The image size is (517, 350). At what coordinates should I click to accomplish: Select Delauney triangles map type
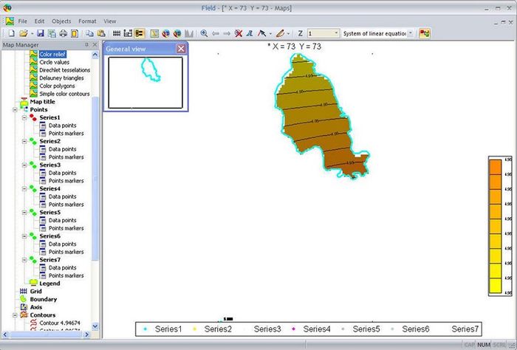pyautogui.click(x=61, y=78)
